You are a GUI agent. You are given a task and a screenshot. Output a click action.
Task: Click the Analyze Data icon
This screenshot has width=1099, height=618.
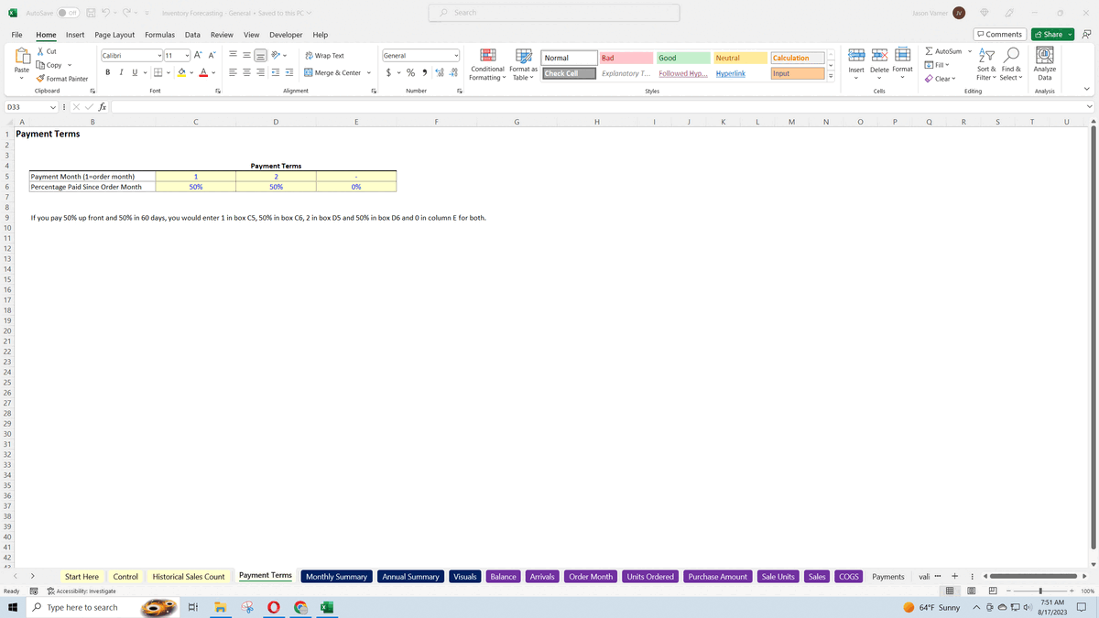coord(1044,62)
